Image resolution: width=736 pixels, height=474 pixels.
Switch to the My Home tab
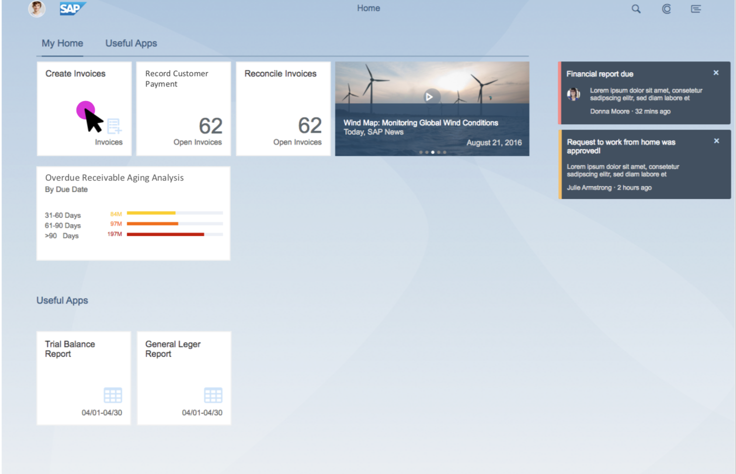[62, 43]
